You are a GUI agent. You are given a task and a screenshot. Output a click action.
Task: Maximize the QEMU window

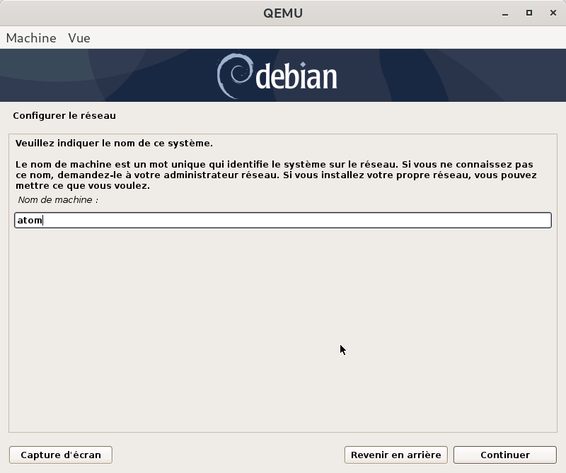(529, 13)
